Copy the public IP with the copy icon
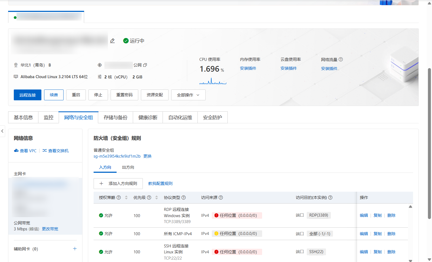Screen dimensions: 432x262 point(145,65)
